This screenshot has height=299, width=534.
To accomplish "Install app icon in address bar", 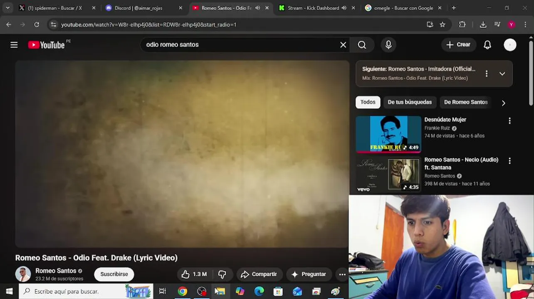I will [x=430, y=25].
